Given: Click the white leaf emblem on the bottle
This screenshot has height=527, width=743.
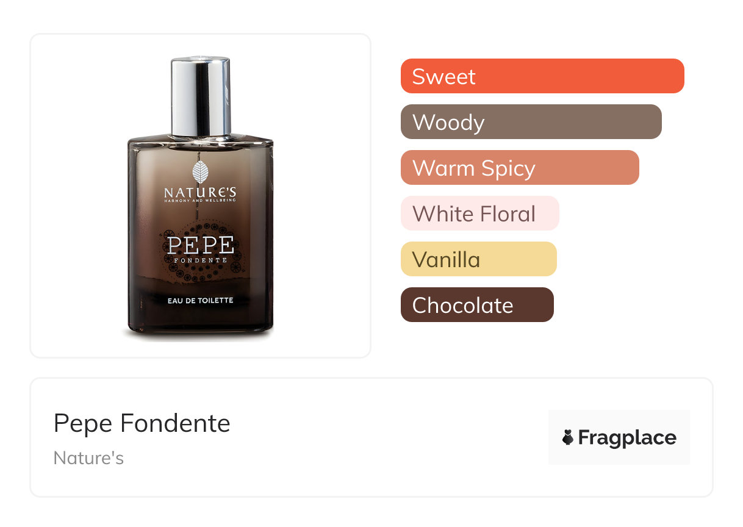Looking at the screenshot, I should click(201, 172).
